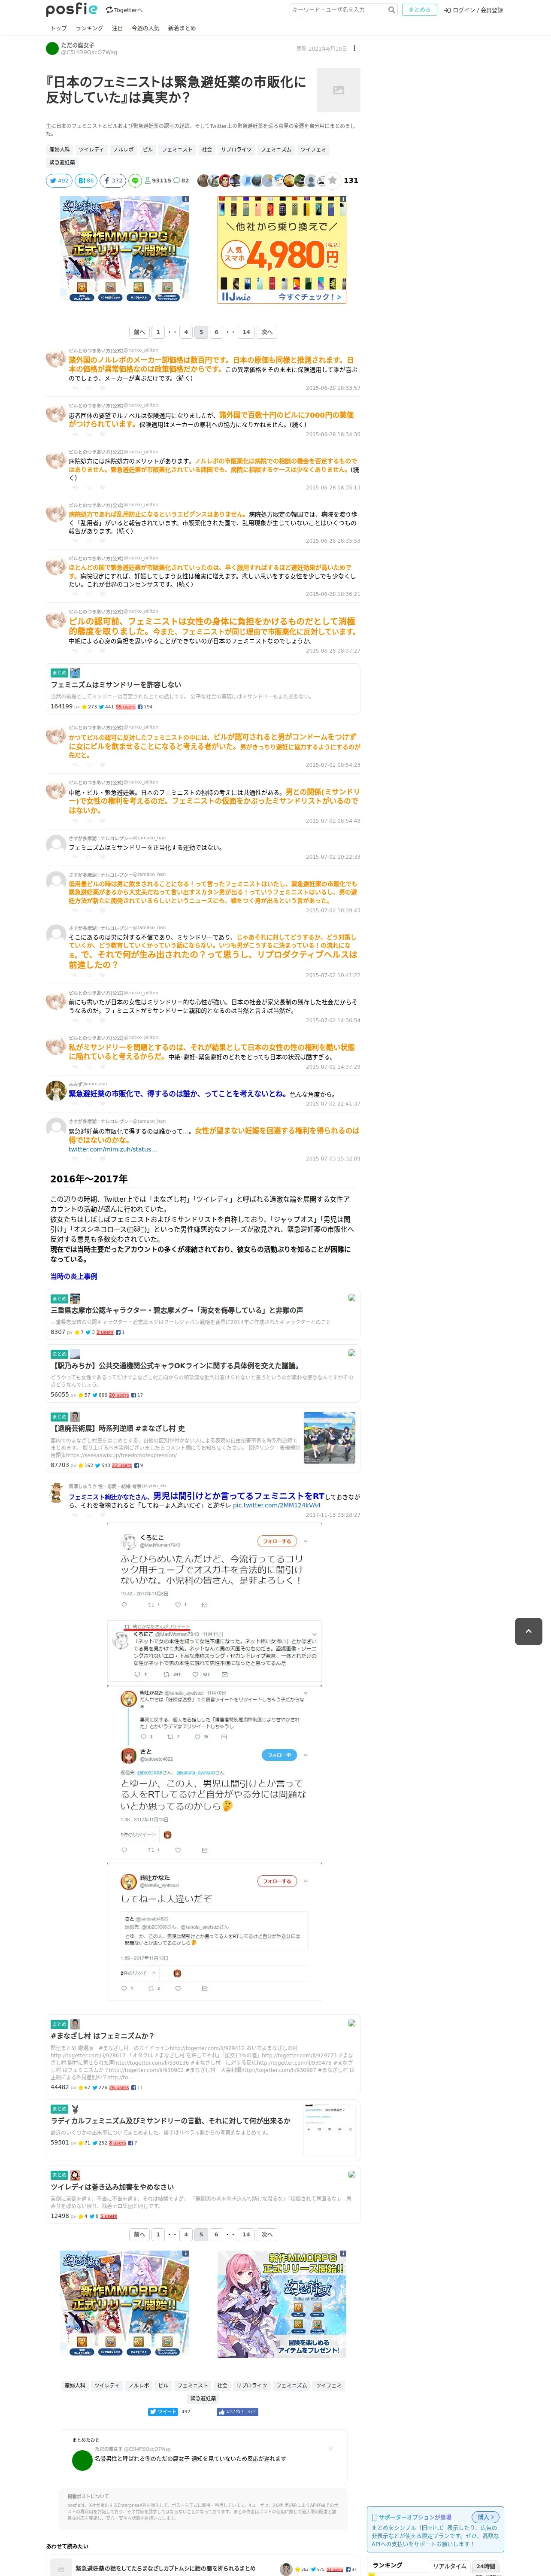Open related まとめ #まなざし村 はフェミニズムか？
This screenshot has height=2576, width=551.
click(102, 2036)
